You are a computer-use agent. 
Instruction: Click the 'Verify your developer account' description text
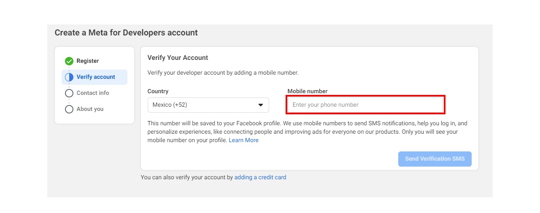[223, 73]
